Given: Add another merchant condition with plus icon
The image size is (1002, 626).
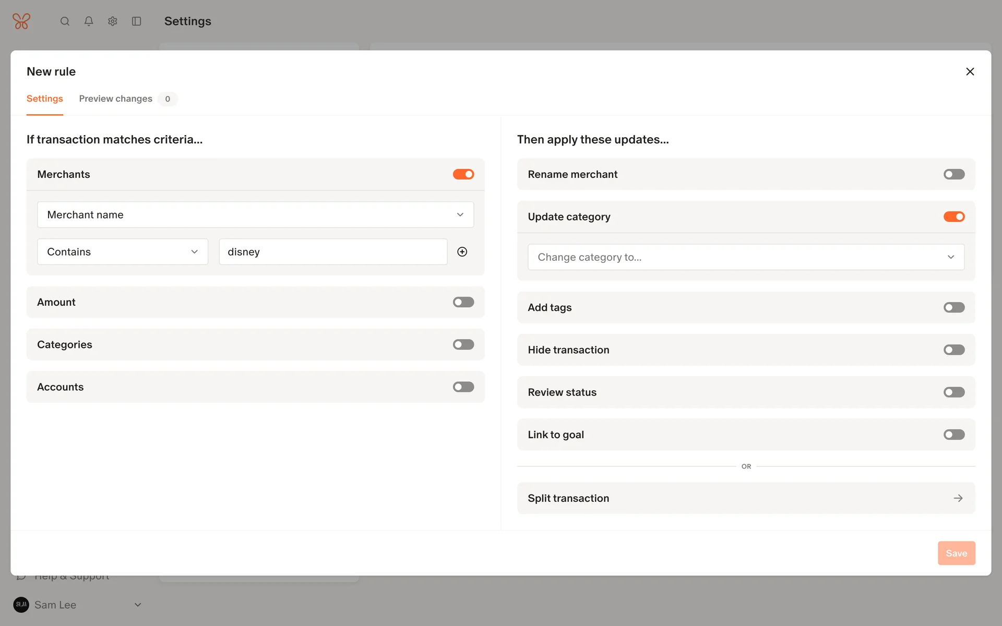Looking at the screenshot, I should (x=462, y=252).
